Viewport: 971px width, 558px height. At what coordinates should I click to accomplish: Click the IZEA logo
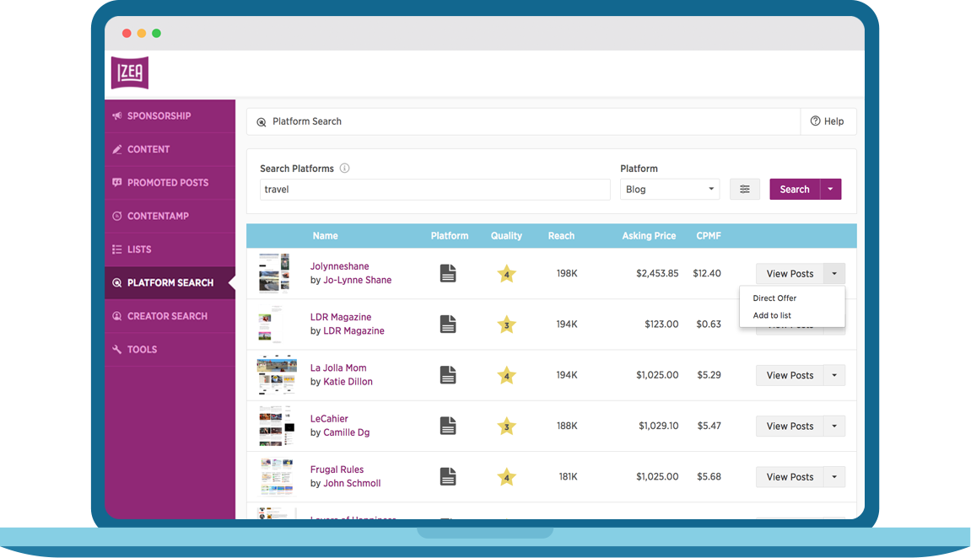(130, 72)
